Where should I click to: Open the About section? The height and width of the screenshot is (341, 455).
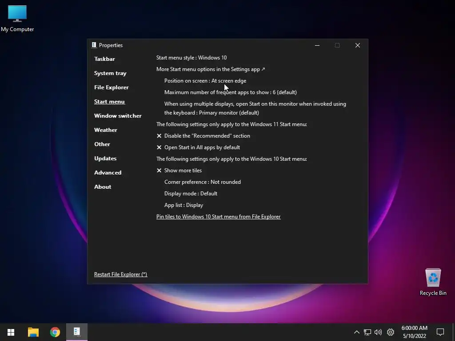pyautogui.click(x=103, y=187)
